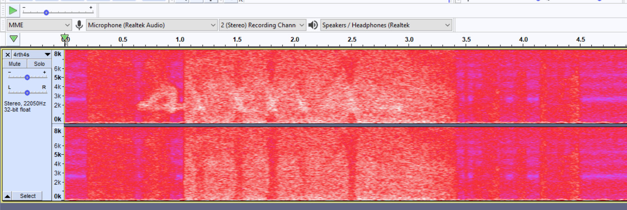Click the timeline ruler at 2.5 seconds
Image resolution: width=627 pixels, height=210 pixels.
tap(352, 39)
